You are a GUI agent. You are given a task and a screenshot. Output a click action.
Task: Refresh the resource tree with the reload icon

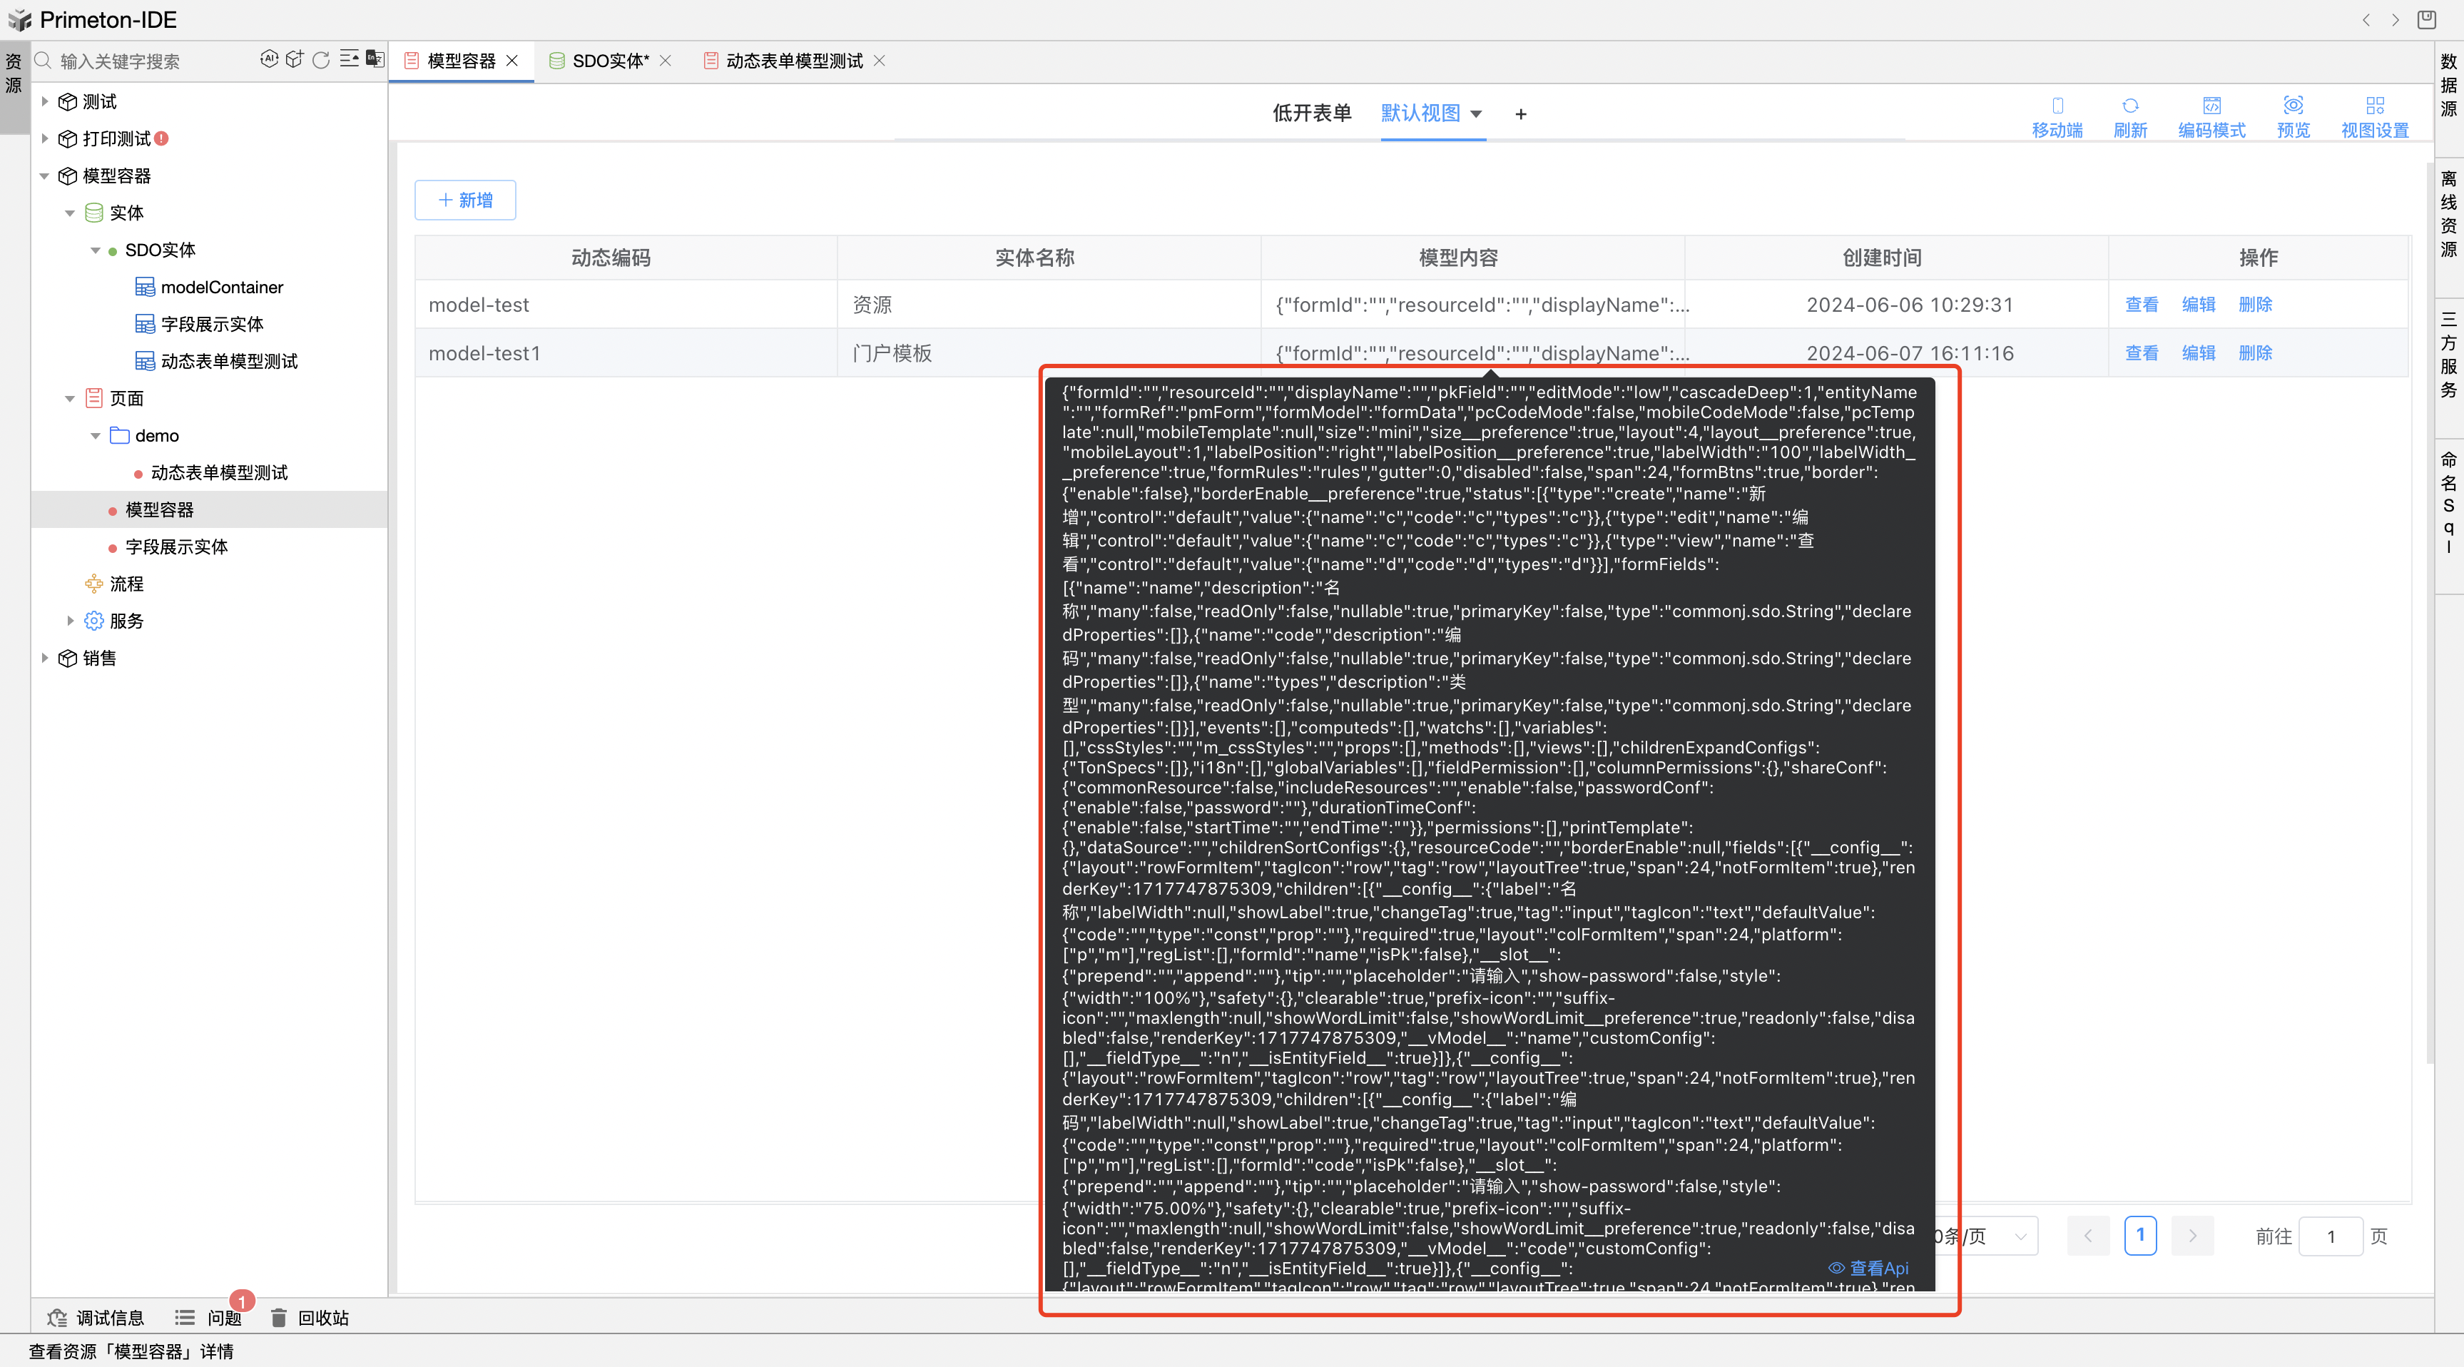[322, 60]
